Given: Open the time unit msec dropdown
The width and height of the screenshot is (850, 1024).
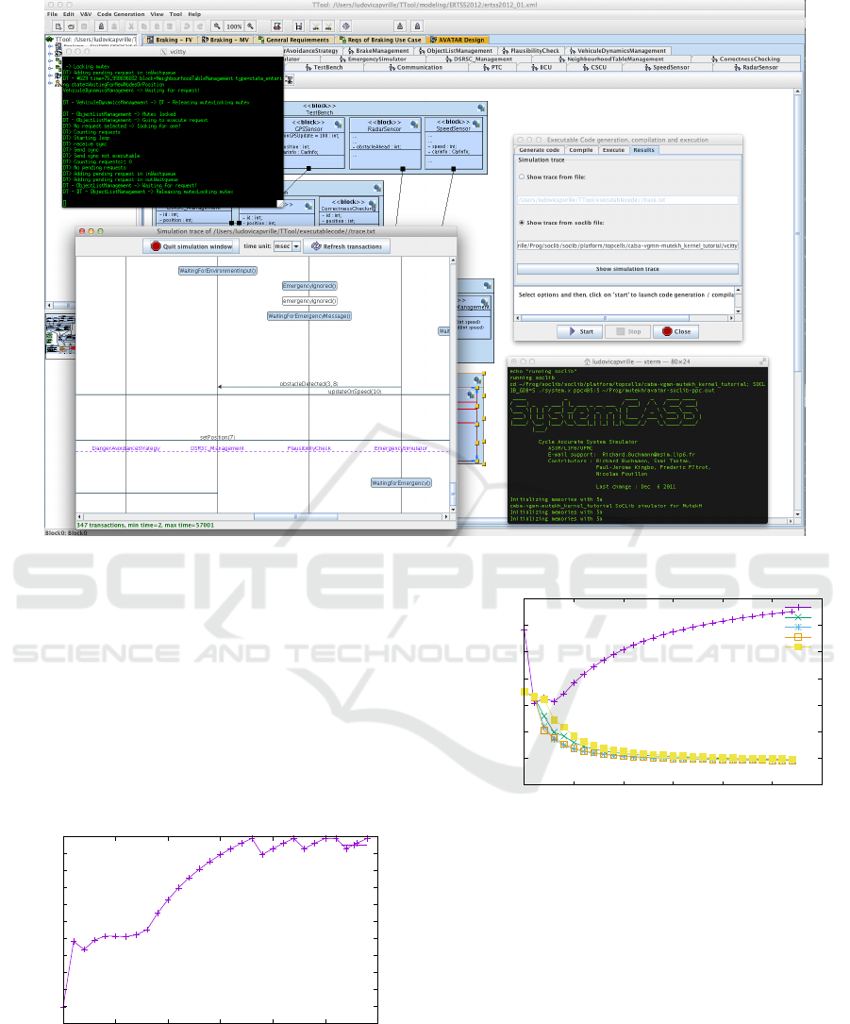Looking at the screenshot, I should 286,246.
